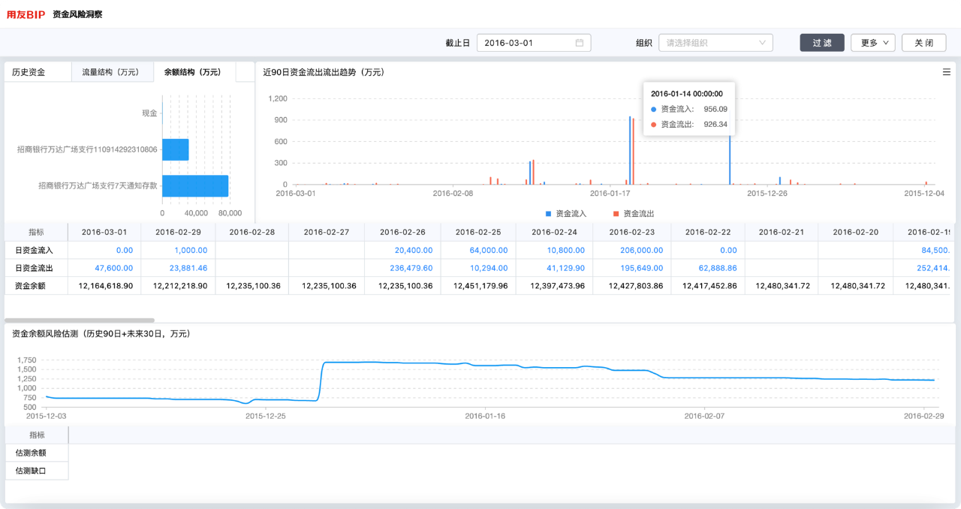Switch to the 历史资金 tab
Viewport: 961px width, 509px height.
click(29, 72)
